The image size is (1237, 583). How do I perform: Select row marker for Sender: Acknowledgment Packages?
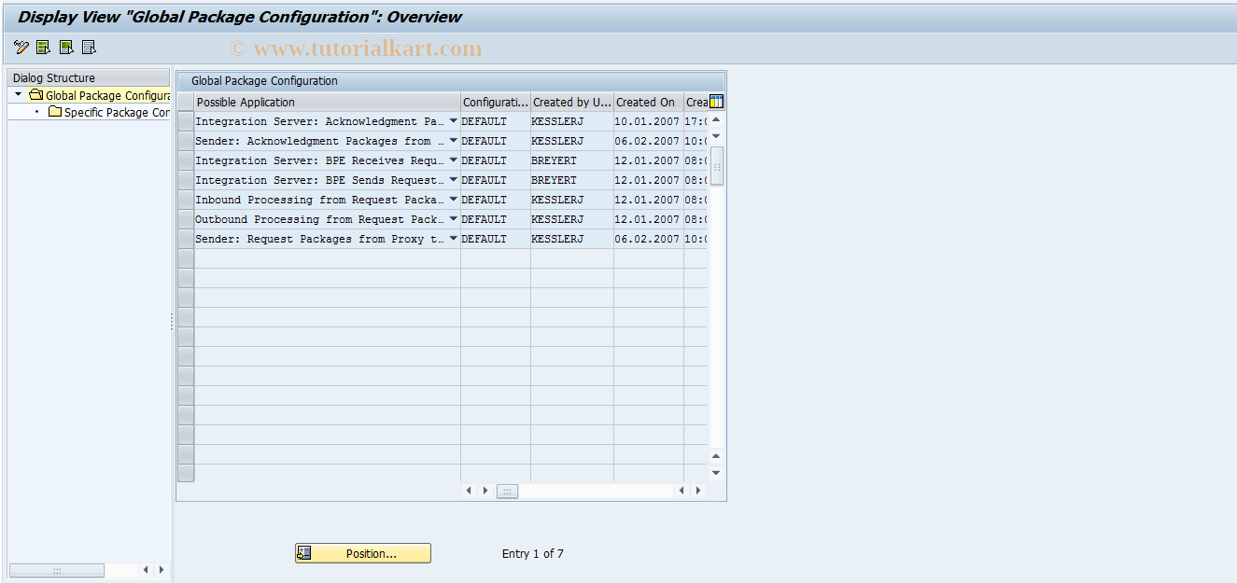(x=186, y=141)
